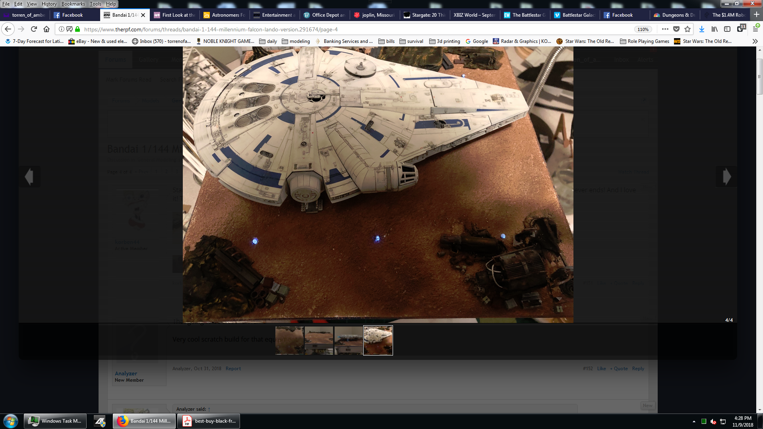
Task: Toggle the browser sidebar
Action: pos(727,29)
